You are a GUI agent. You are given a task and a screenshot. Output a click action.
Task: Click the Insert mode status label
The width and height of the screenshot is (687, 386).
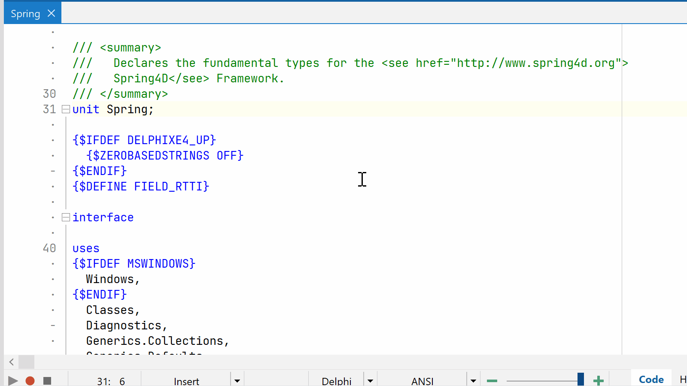[x=186, y=381]
